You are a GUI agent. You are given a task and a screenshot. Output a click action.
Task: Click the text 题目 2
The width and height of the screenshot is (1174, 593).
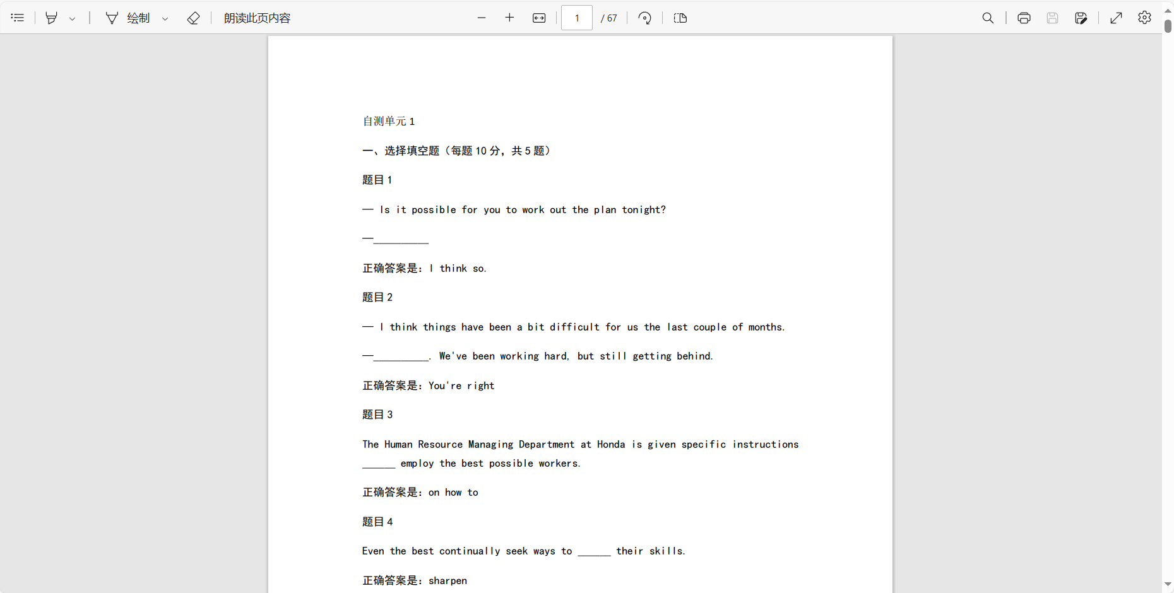tap(377, 297)
